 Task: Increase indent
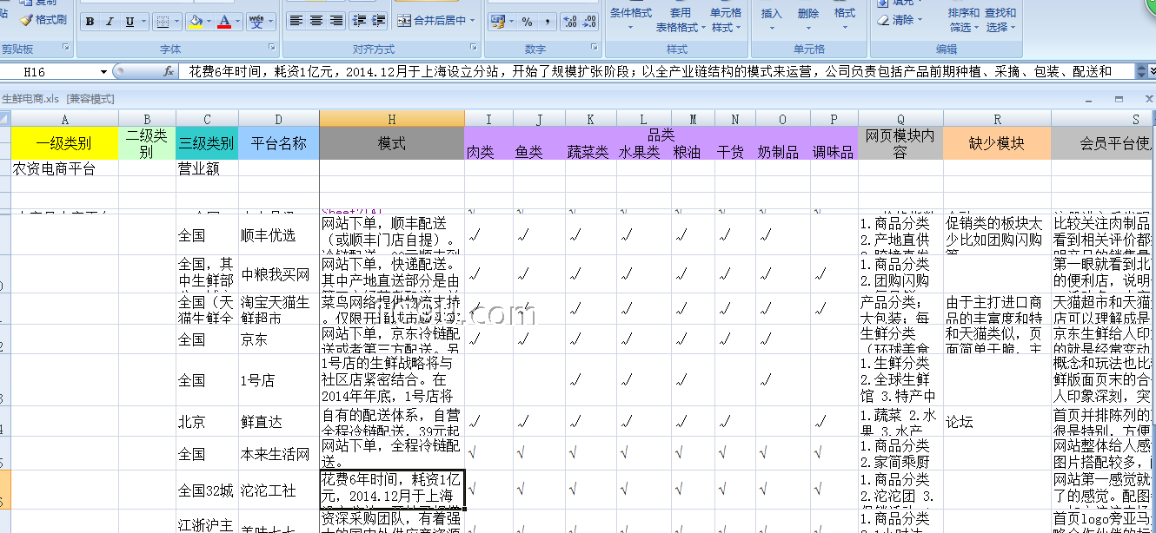380,21
